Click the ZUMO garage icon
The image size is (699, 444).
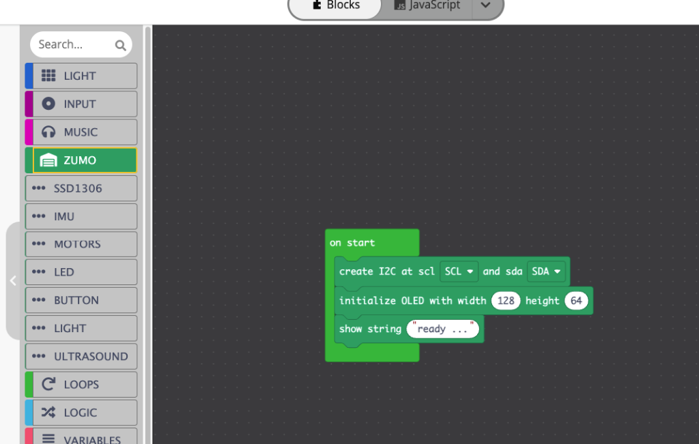[x=48, y=160]
